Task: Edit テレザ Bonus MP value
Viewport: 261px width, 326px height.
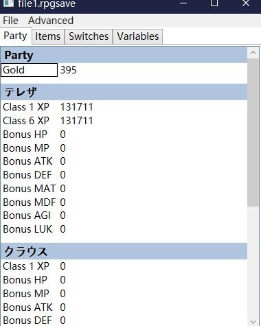Action: tap(63, 148)
